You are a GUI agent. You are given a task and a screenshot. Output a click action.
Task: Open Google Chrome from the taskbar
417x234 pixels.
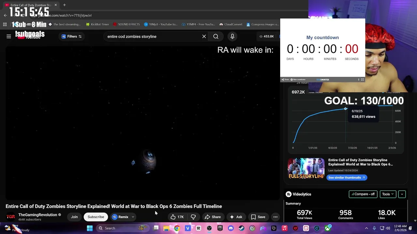pos(177,228)
